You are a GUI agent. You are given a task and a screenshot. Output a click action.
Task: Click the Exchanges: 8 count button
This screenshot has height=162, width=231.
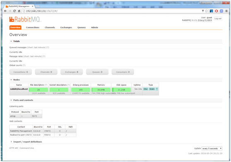pyautogui.click(x=72, y=72)
